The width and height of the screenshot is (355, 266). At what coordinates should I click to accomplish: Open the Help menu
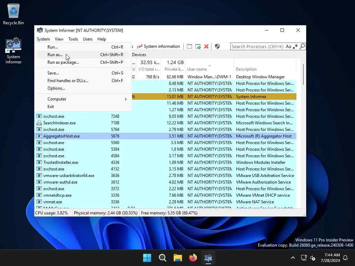[x=102, y=39]
